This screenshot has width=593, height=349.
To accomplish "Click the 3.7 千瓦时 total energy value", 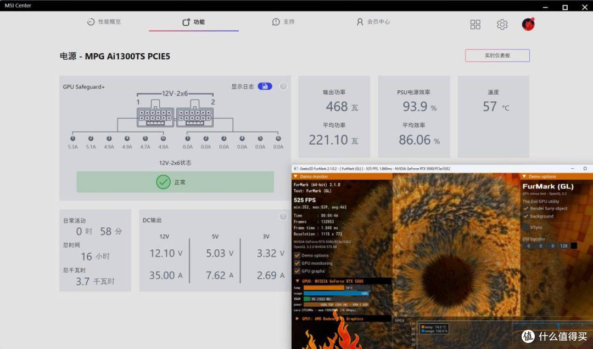I will [95, 282].
